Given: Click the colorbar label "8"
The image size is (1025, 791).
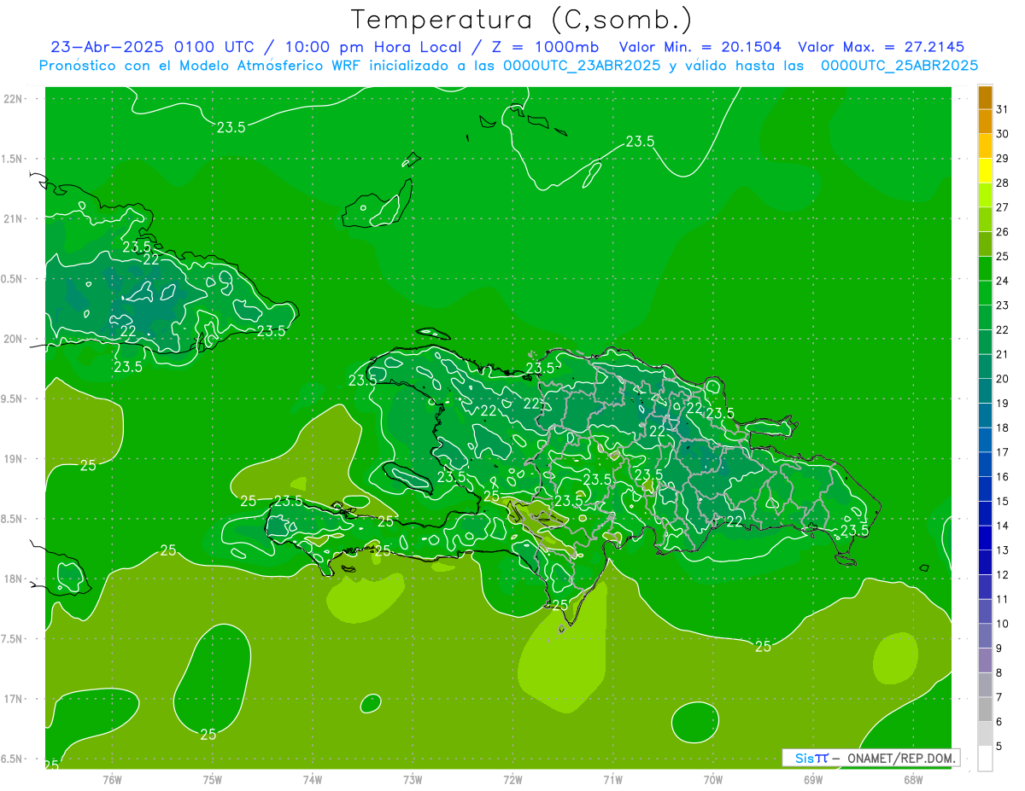Looking at the screenshot, I should point(999,673).
